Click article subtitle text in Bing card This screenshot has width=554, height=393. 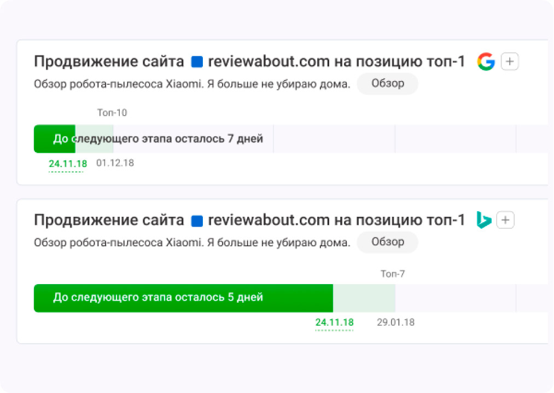click(x=191, y=242)
